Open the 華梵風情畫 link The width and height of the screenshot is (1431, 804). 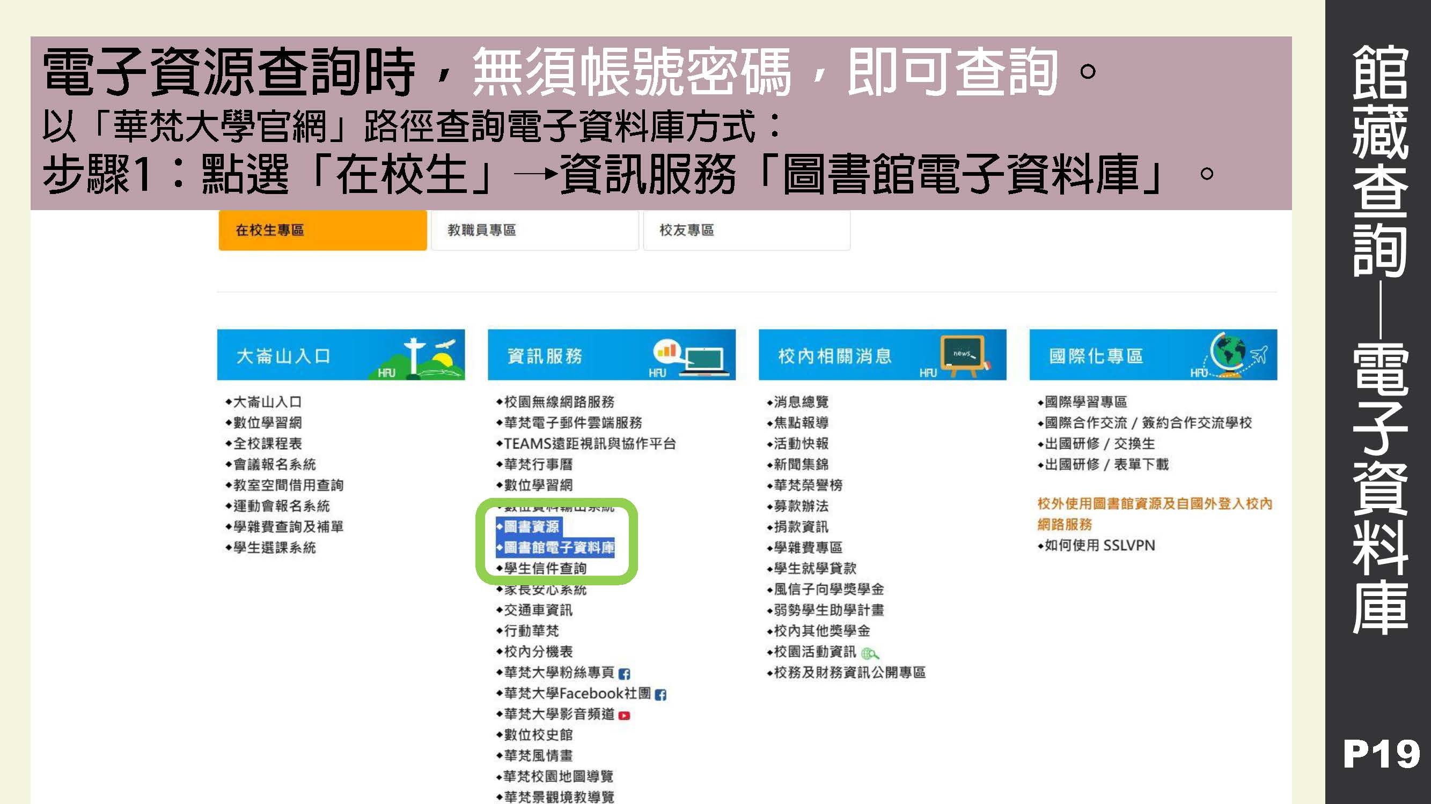538,756
